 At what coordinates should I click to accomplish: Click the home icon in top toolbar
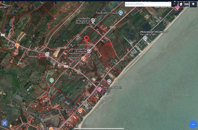tap(181, 4)
